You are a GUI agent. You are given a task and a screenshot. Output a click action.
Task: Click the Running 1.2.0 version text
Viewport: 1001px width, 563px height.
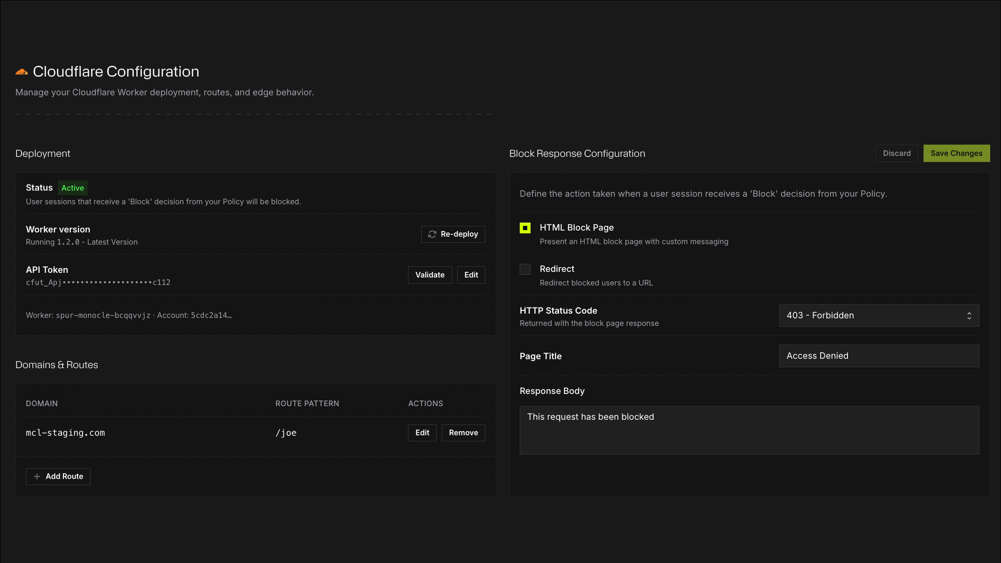pos(82,242)
